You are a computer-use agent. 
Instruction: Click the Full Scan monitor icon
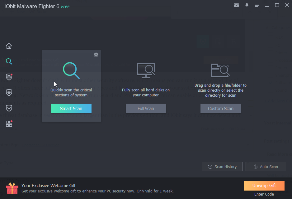pos(146,70)
